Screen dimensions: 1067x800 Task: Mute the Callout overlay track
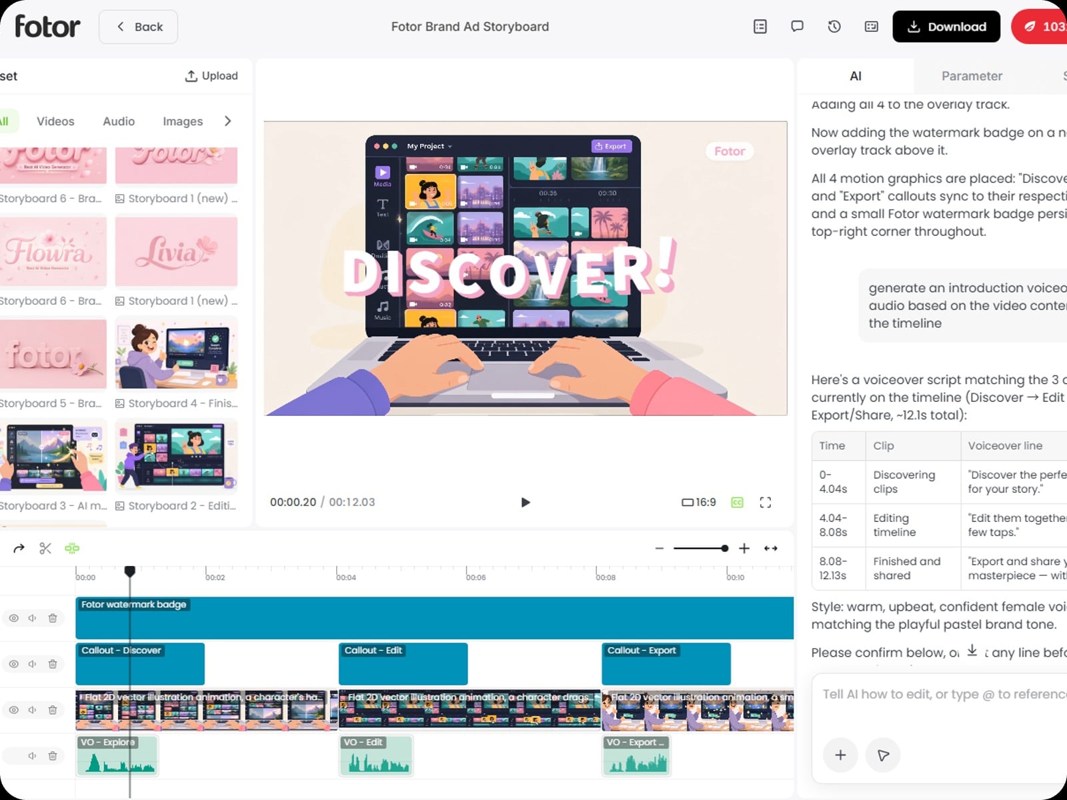pyautogui.click(x=32, y=664)
